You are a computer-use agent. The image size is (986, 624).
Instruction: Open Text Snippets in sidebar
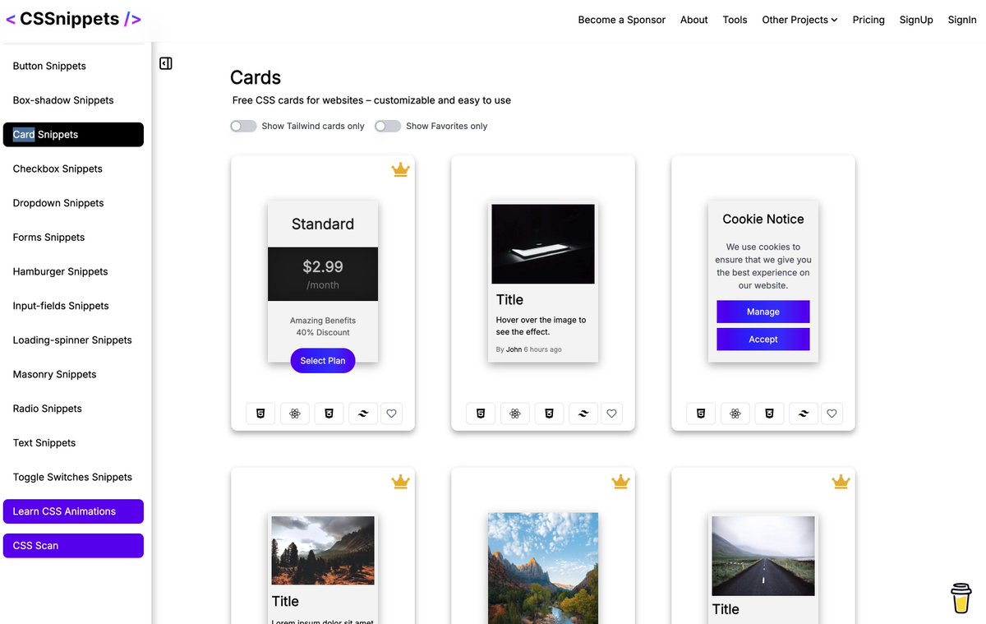(x=73, y=443)
